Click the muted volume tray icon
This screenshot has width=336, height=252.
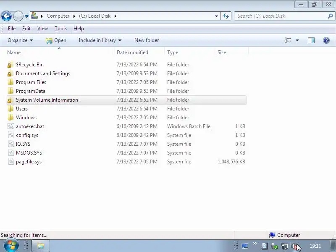(295, 247)
